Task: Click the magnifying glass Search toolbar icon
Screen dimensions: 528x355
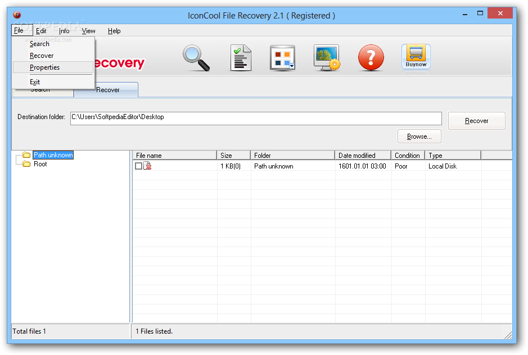Action: coord(196,58)
